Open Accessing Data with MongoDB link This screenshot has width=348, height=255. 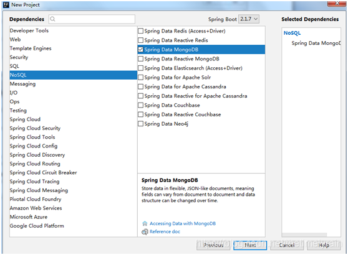coord(183,223)
